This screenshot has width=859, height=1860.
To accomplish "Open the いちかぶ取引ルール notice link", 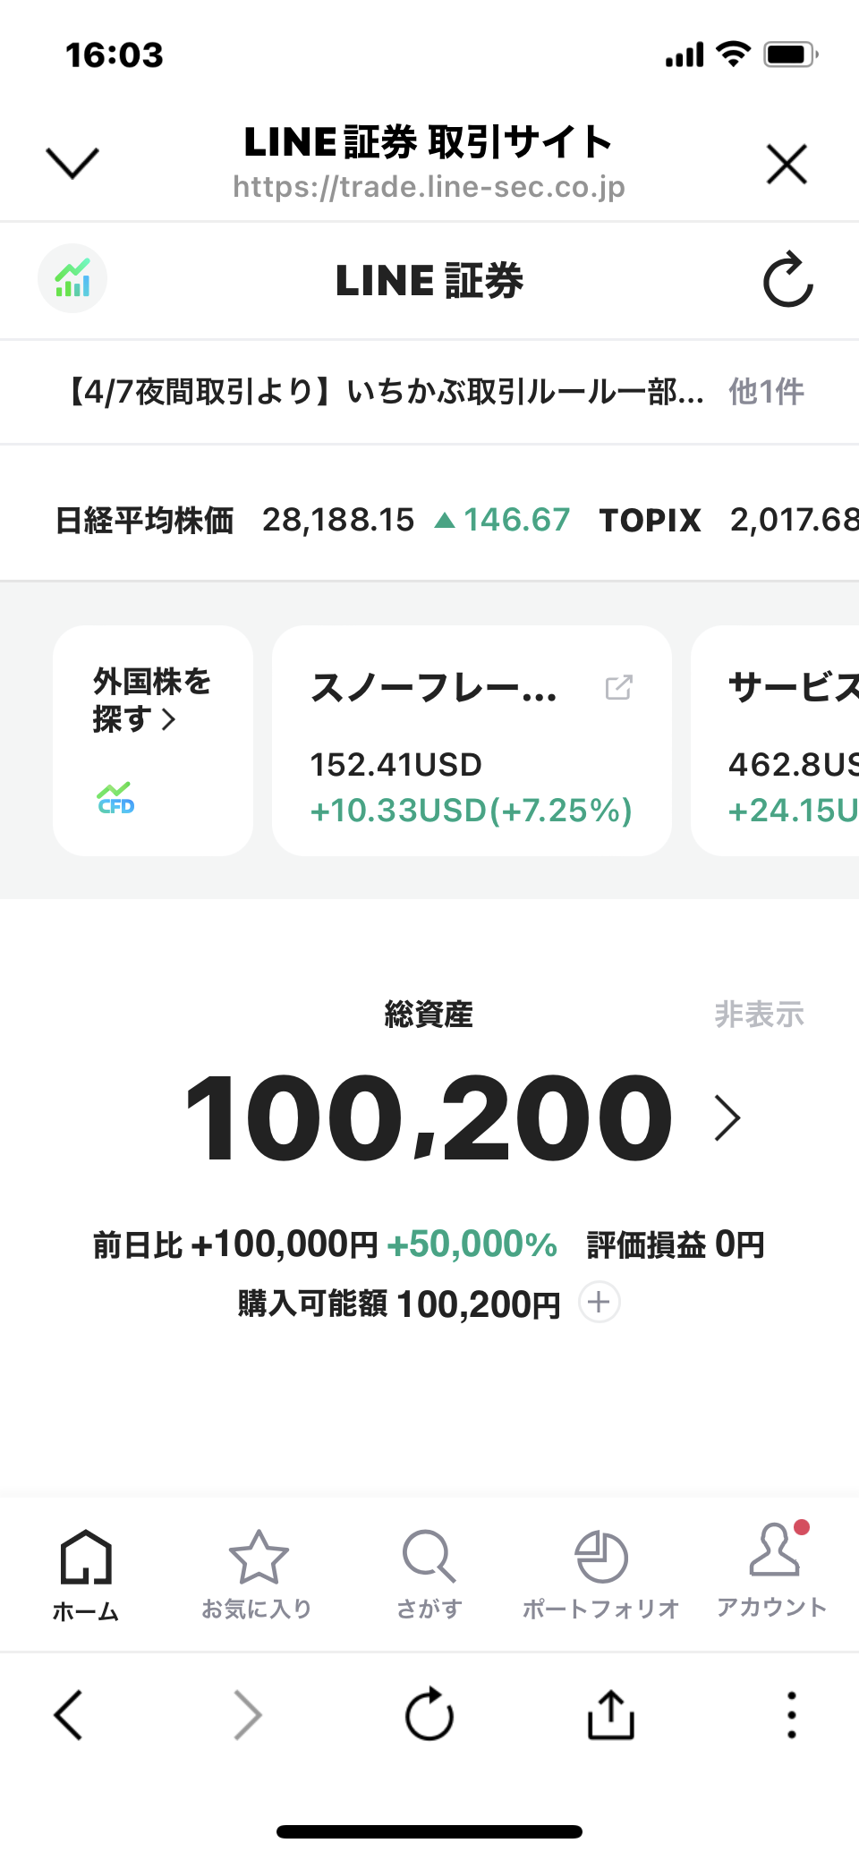I will click(x=385, y=392).
